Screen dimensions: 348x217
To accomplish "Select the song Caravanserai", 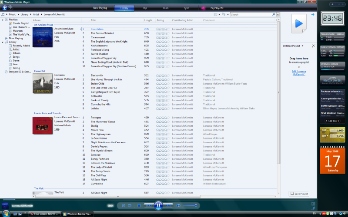I will 97,37.
